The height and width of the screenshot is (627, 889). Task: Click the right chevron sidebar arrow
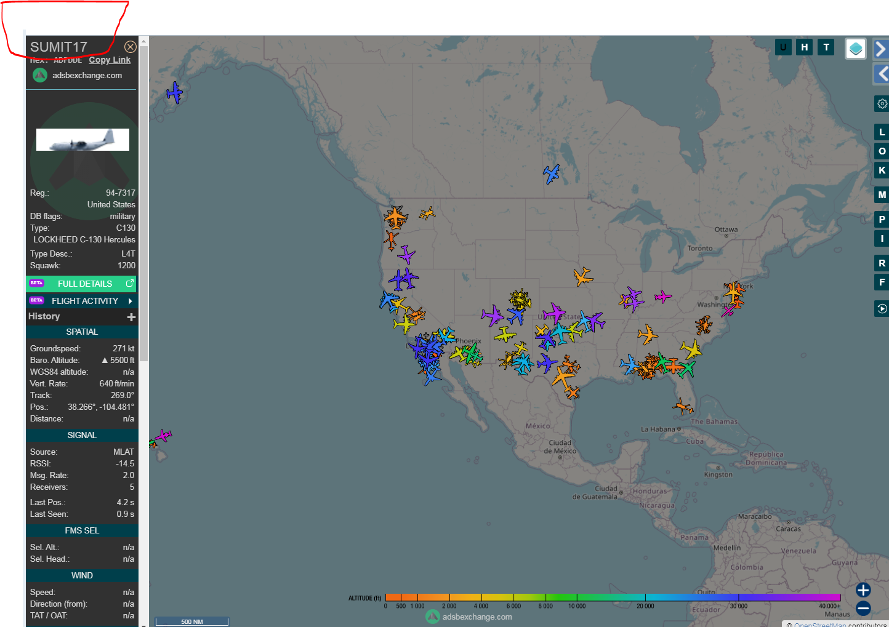881,49
